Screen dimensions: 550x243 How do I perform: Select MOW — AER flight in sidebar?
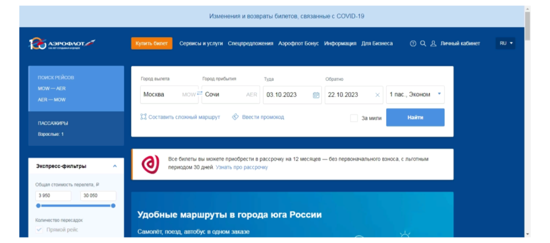click(51, 88)
